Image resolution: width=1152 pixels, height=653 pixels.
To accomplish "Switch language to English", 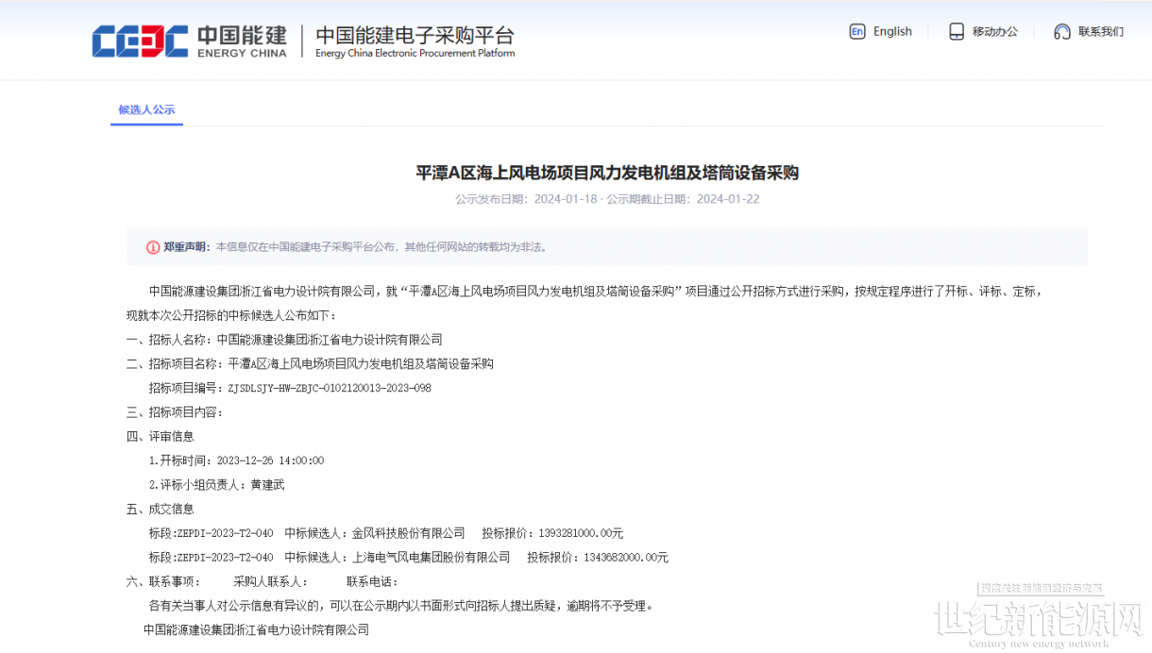I will click(892, 31).
